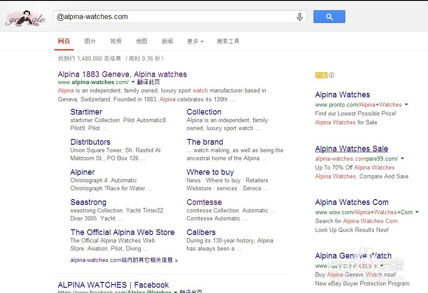Click 'Alpina Watches for Sale' ad text

346,123
